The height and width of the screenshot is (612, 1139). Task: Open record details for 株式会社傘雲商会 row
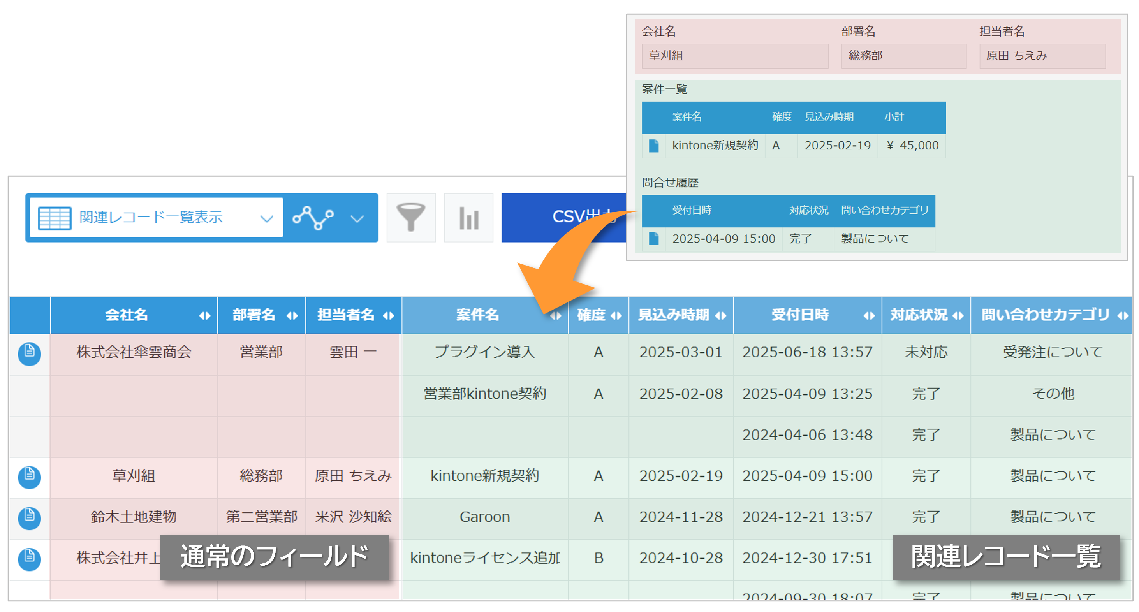[29, 354]
